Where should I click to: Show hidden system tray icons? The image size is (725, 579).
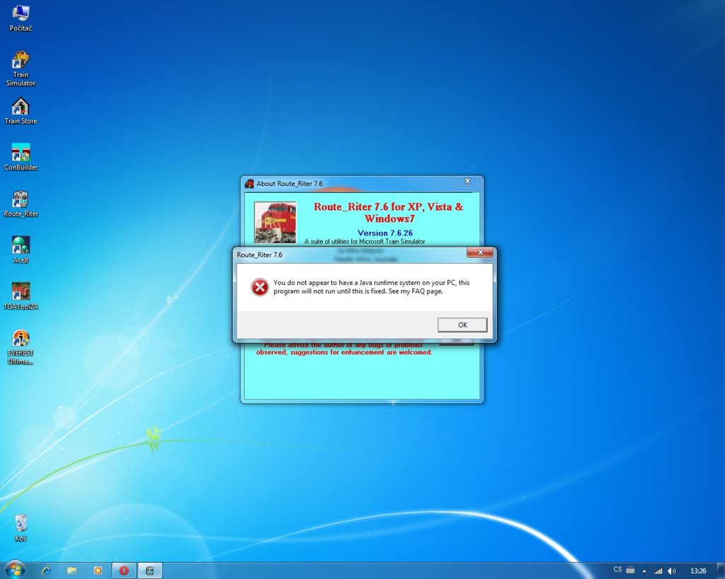[x=644, y=571]
